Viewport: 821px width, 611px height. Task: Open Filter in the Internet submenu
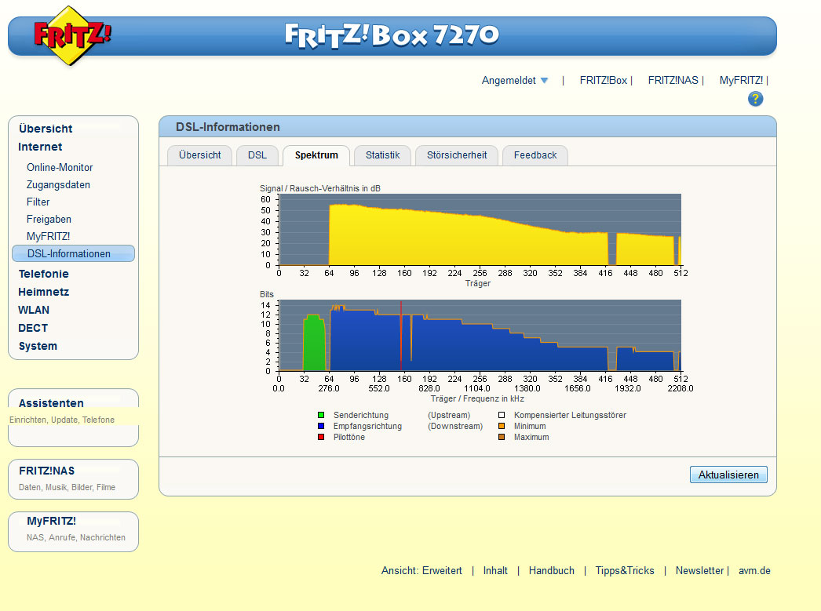coord(38,202)
